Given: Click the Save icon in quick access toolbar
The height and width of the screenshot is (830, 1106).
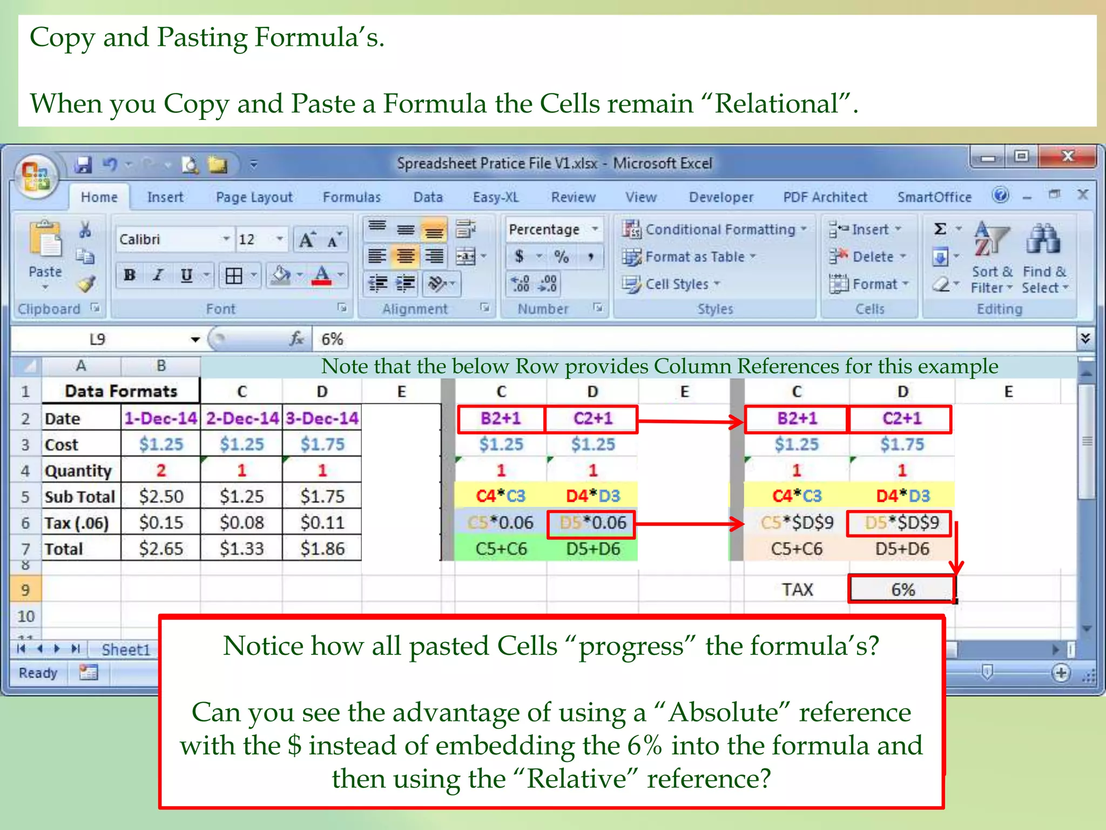Looking at the screenshot, I should [83, 164].
